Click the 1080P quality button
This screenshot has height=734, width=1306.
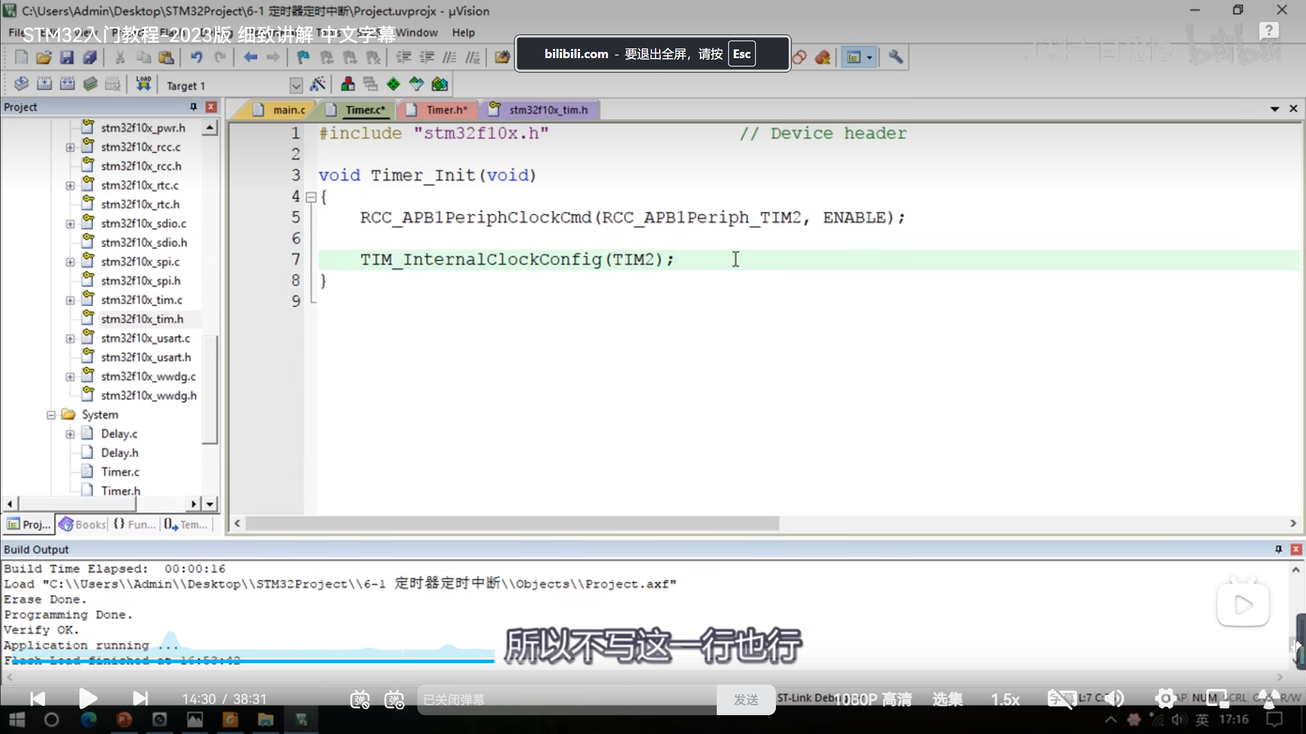[x=872, y=699]
